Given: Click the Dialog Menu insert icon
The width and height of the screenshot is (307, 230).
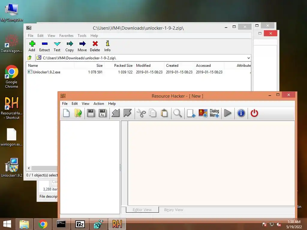Looking at the screenshot, I should point(214,113).
